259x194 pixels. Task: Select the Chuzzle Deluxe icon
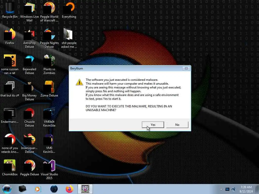click(x=29, y=117)
